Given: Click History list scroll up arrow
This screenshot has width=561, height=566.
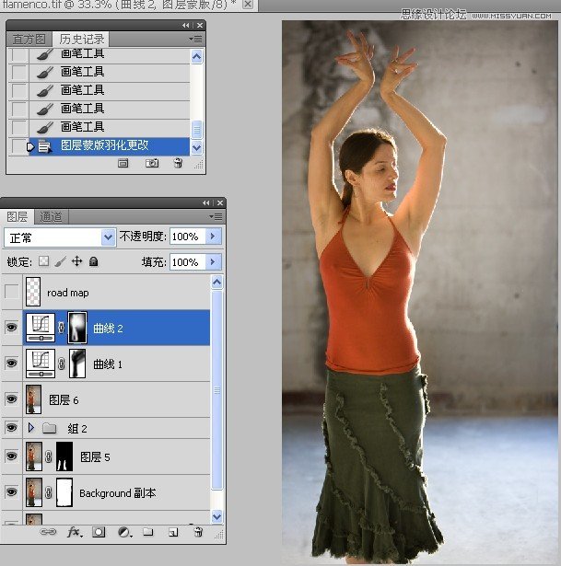Looking at the screenshot, I should coord(197,57).
